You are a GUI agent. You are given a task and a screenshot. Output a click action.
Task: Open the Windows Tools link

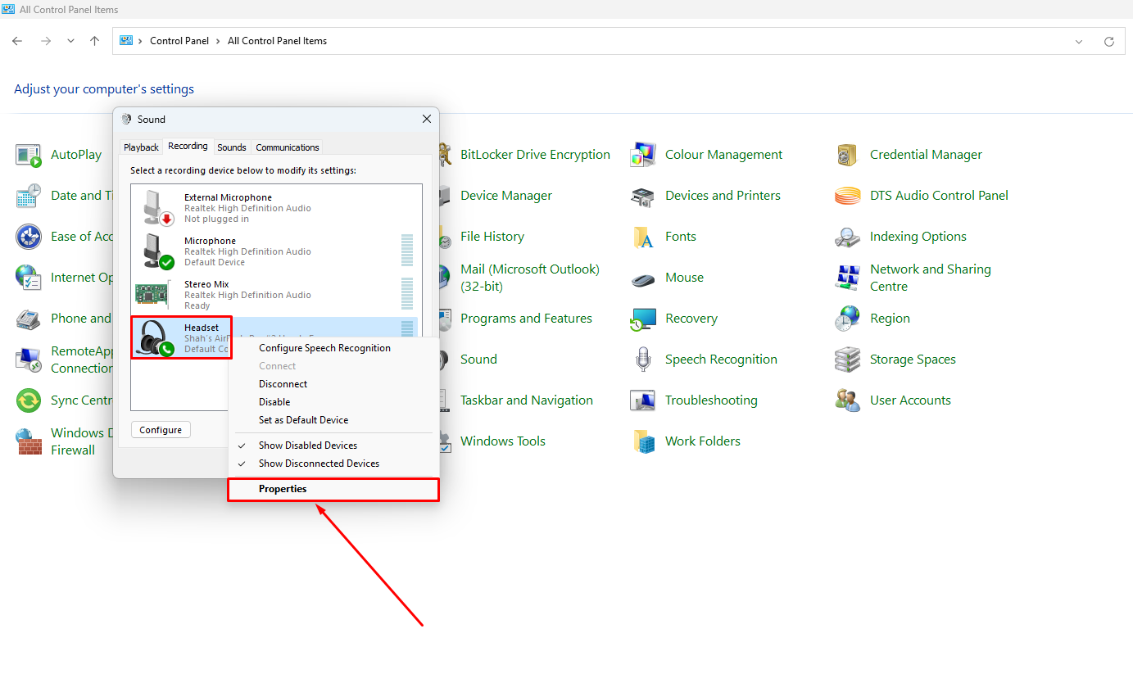503,441
